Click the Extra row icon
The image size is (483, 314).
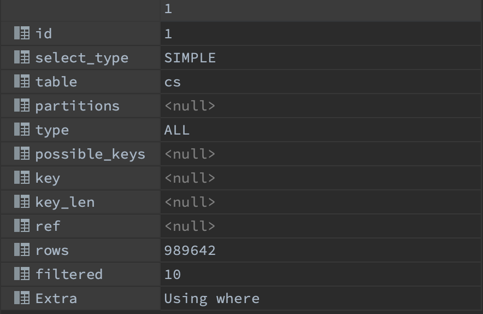tap(22, 298)
